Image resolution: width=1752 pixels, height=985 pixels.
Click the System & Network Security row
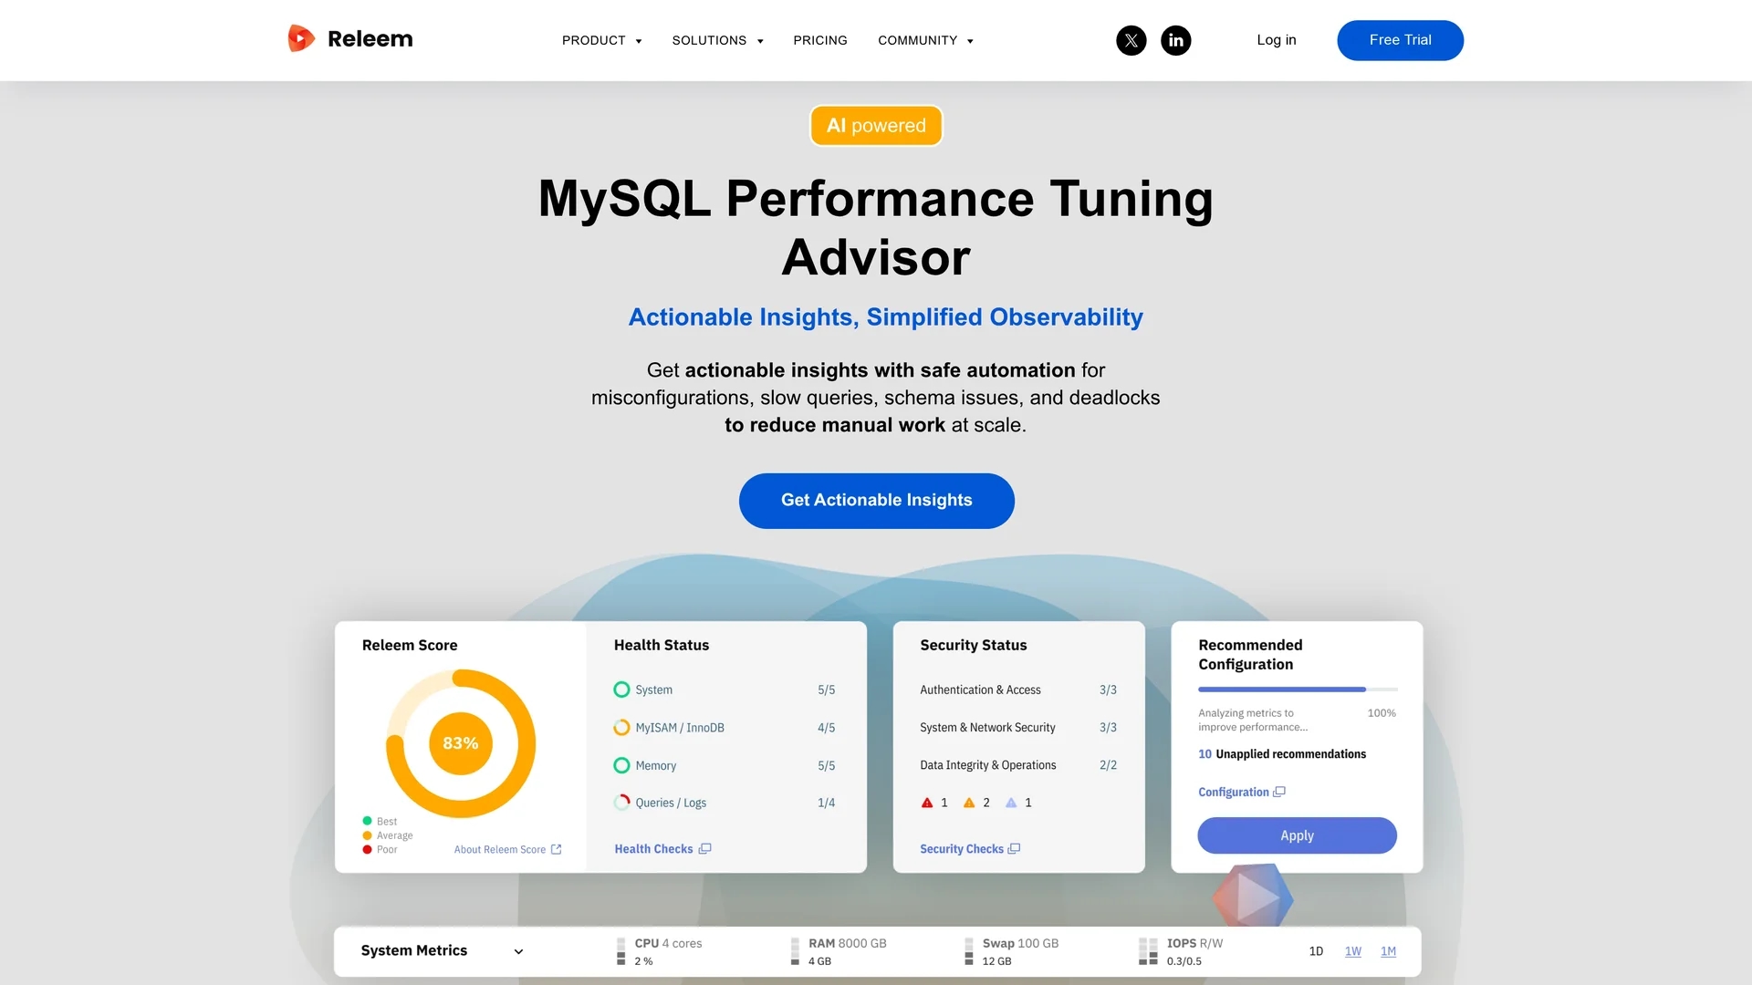[x=1018, y=728]
